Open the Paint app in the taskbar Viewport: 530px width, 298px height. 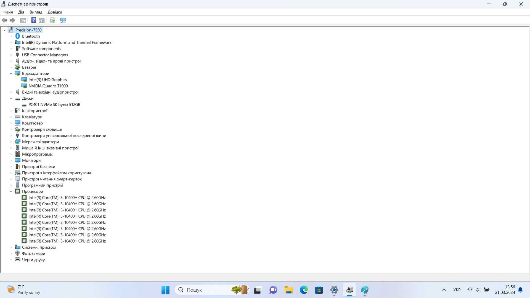pyautogui.click(x=365, y=290)
